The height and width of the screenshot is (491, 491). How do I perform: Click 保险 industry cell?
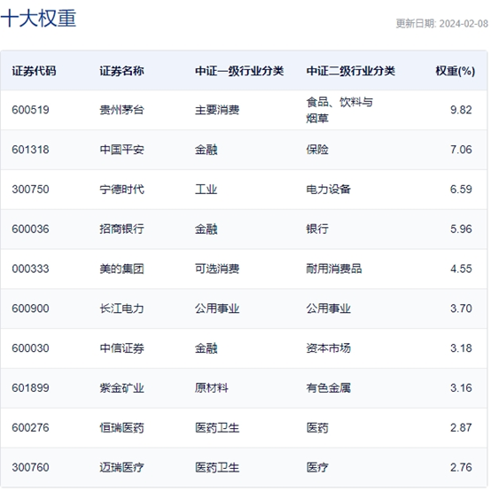[317, 150]
